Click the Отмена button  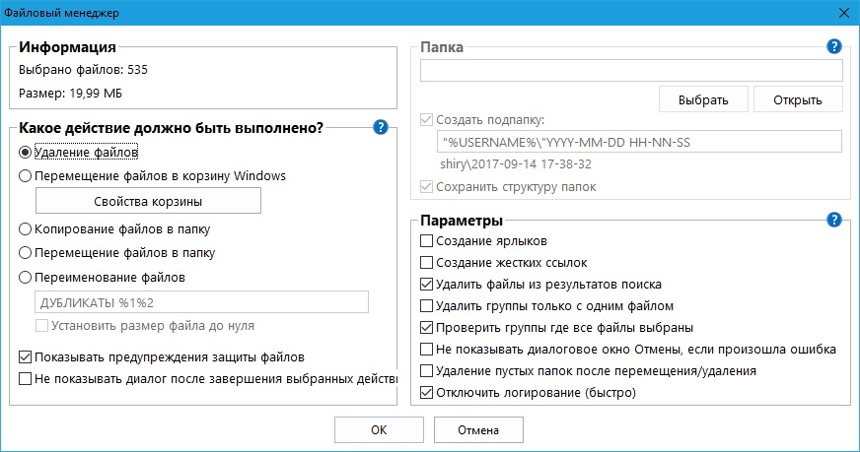pos(478,430)
